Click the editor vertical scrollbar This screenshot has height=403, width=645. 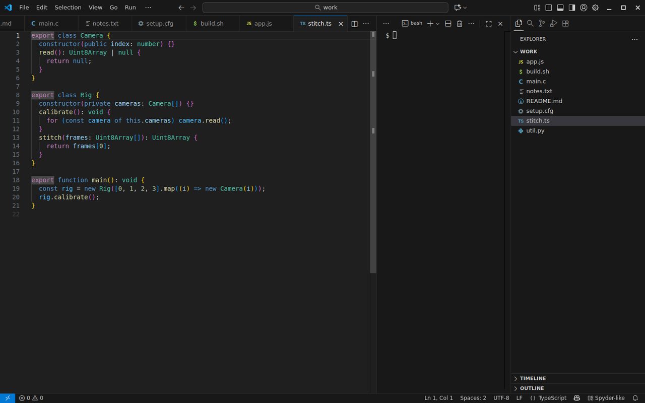[x=373, y=152]
